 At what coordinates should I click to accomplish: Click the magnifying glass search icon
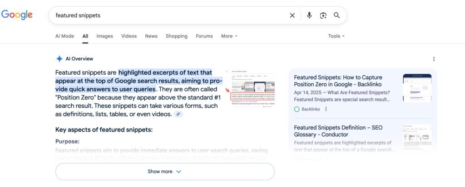click(336, 15)
